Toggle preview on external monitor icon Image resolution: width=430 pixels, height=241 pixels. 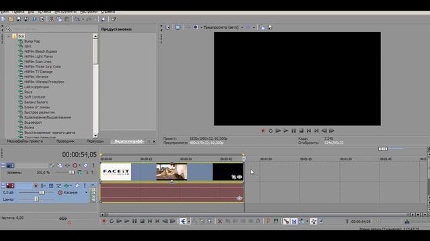point(177,27)
